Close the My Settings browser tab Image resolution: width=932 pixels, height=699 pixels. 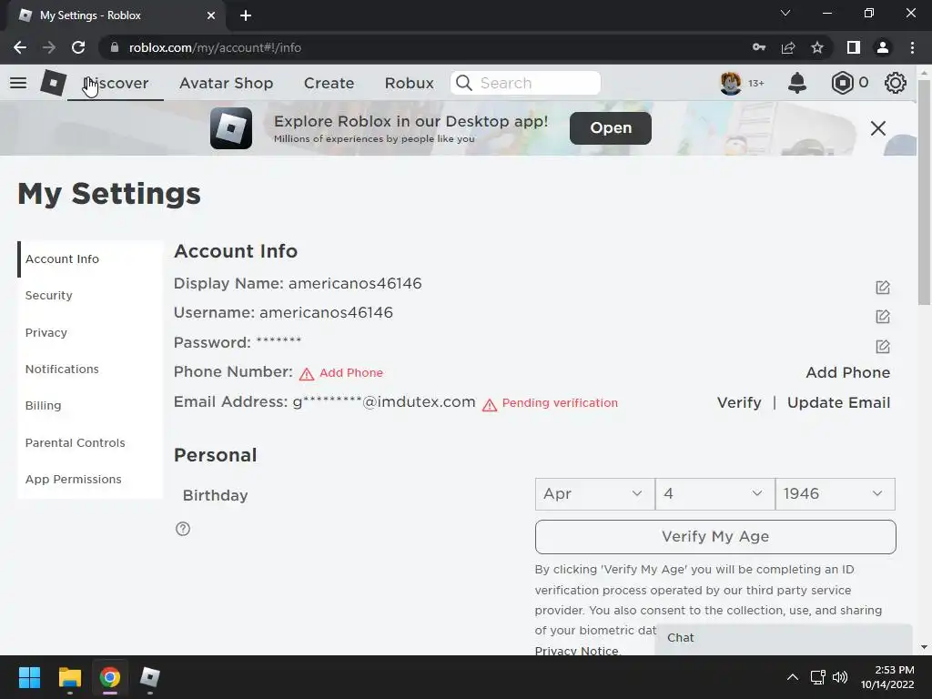(211, 15)
